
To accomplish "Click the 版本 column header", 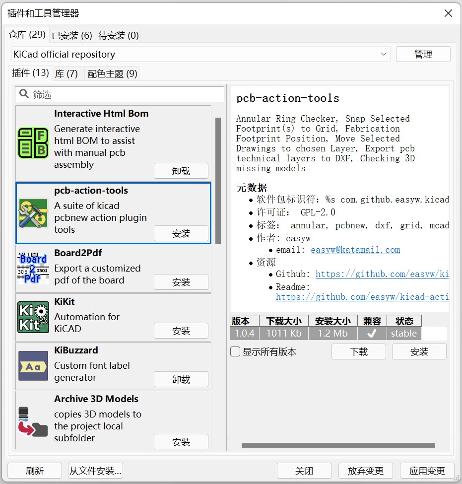I will click(245, 321).
